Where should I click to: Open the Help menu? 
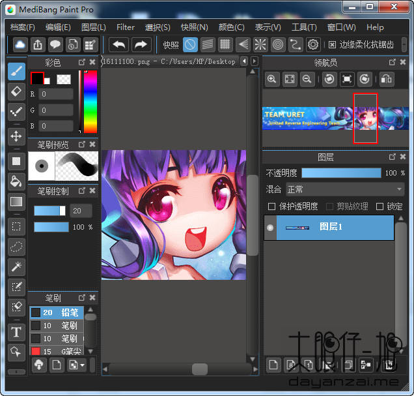[x=375, y=27]
